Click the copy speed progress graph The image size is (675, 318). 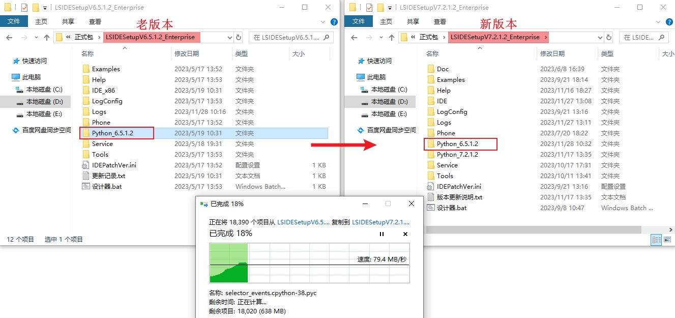pyautogui.click(x=309, y=263)
